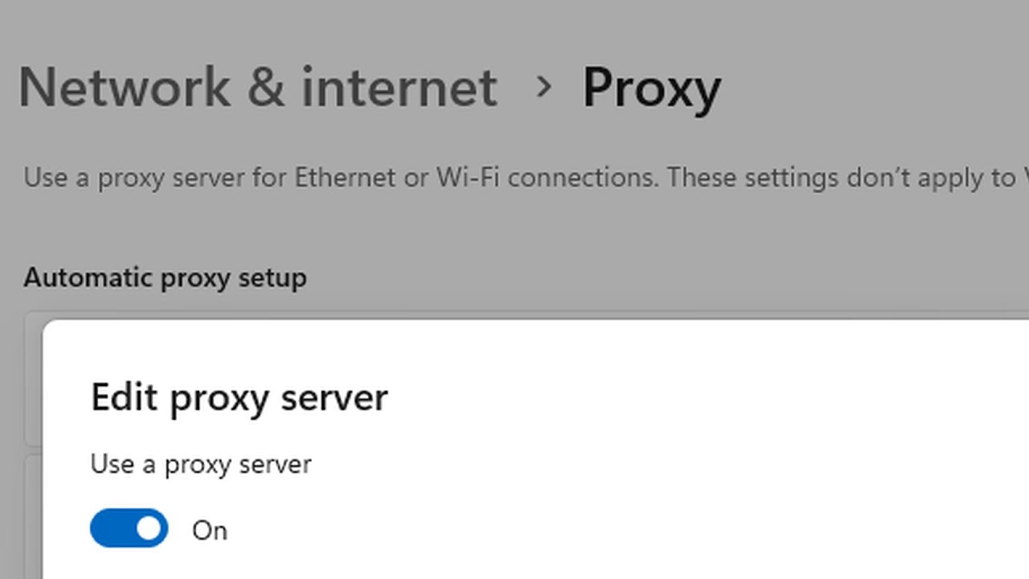Toggle off the Use a proxy server switch
The image size is (1029, 579).
[129, 528]
